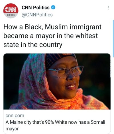This screenshot has width=114, height=134.
Task: Open the cnn.com domain link
Action: (x=15, y=116)
